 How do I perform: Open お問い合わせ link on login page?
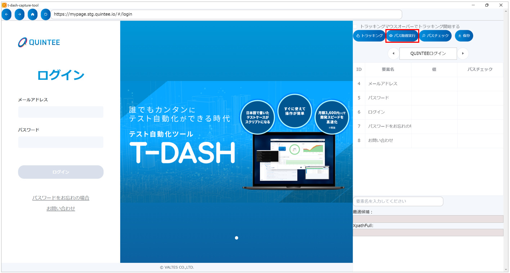61,209
